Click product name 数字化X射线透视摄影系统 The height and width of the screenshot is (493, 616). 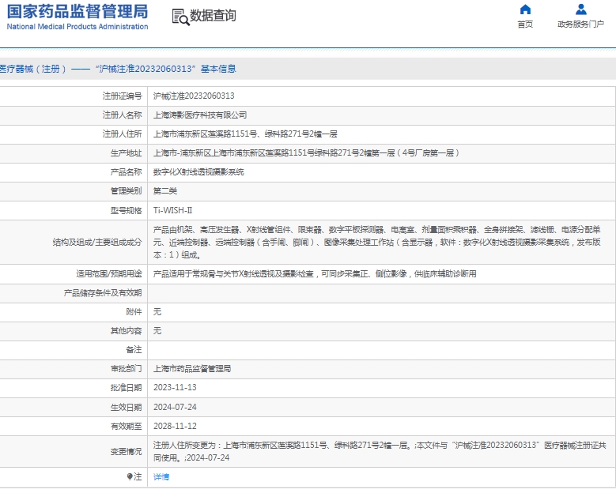coord(198,172)
